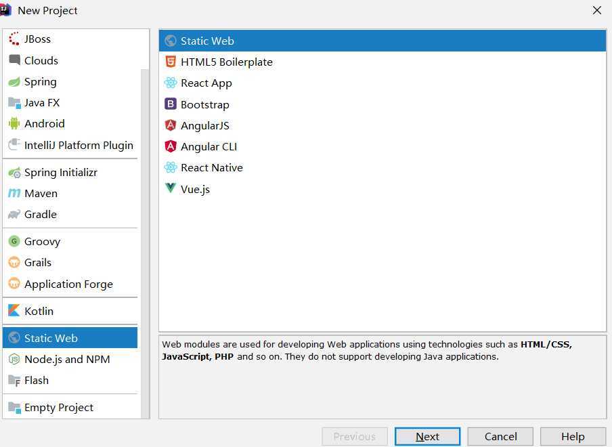Select the HTML5 Boilerplate shield icon
Screen dimensions: 612x447
pos(171,62)
